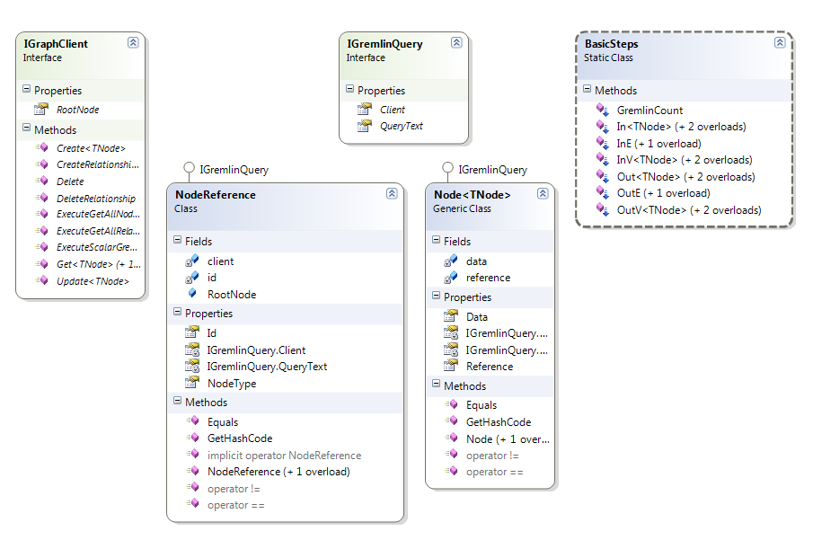
Task: Toggle the NodeReference class collapse chevron
Action: point(391,194)
